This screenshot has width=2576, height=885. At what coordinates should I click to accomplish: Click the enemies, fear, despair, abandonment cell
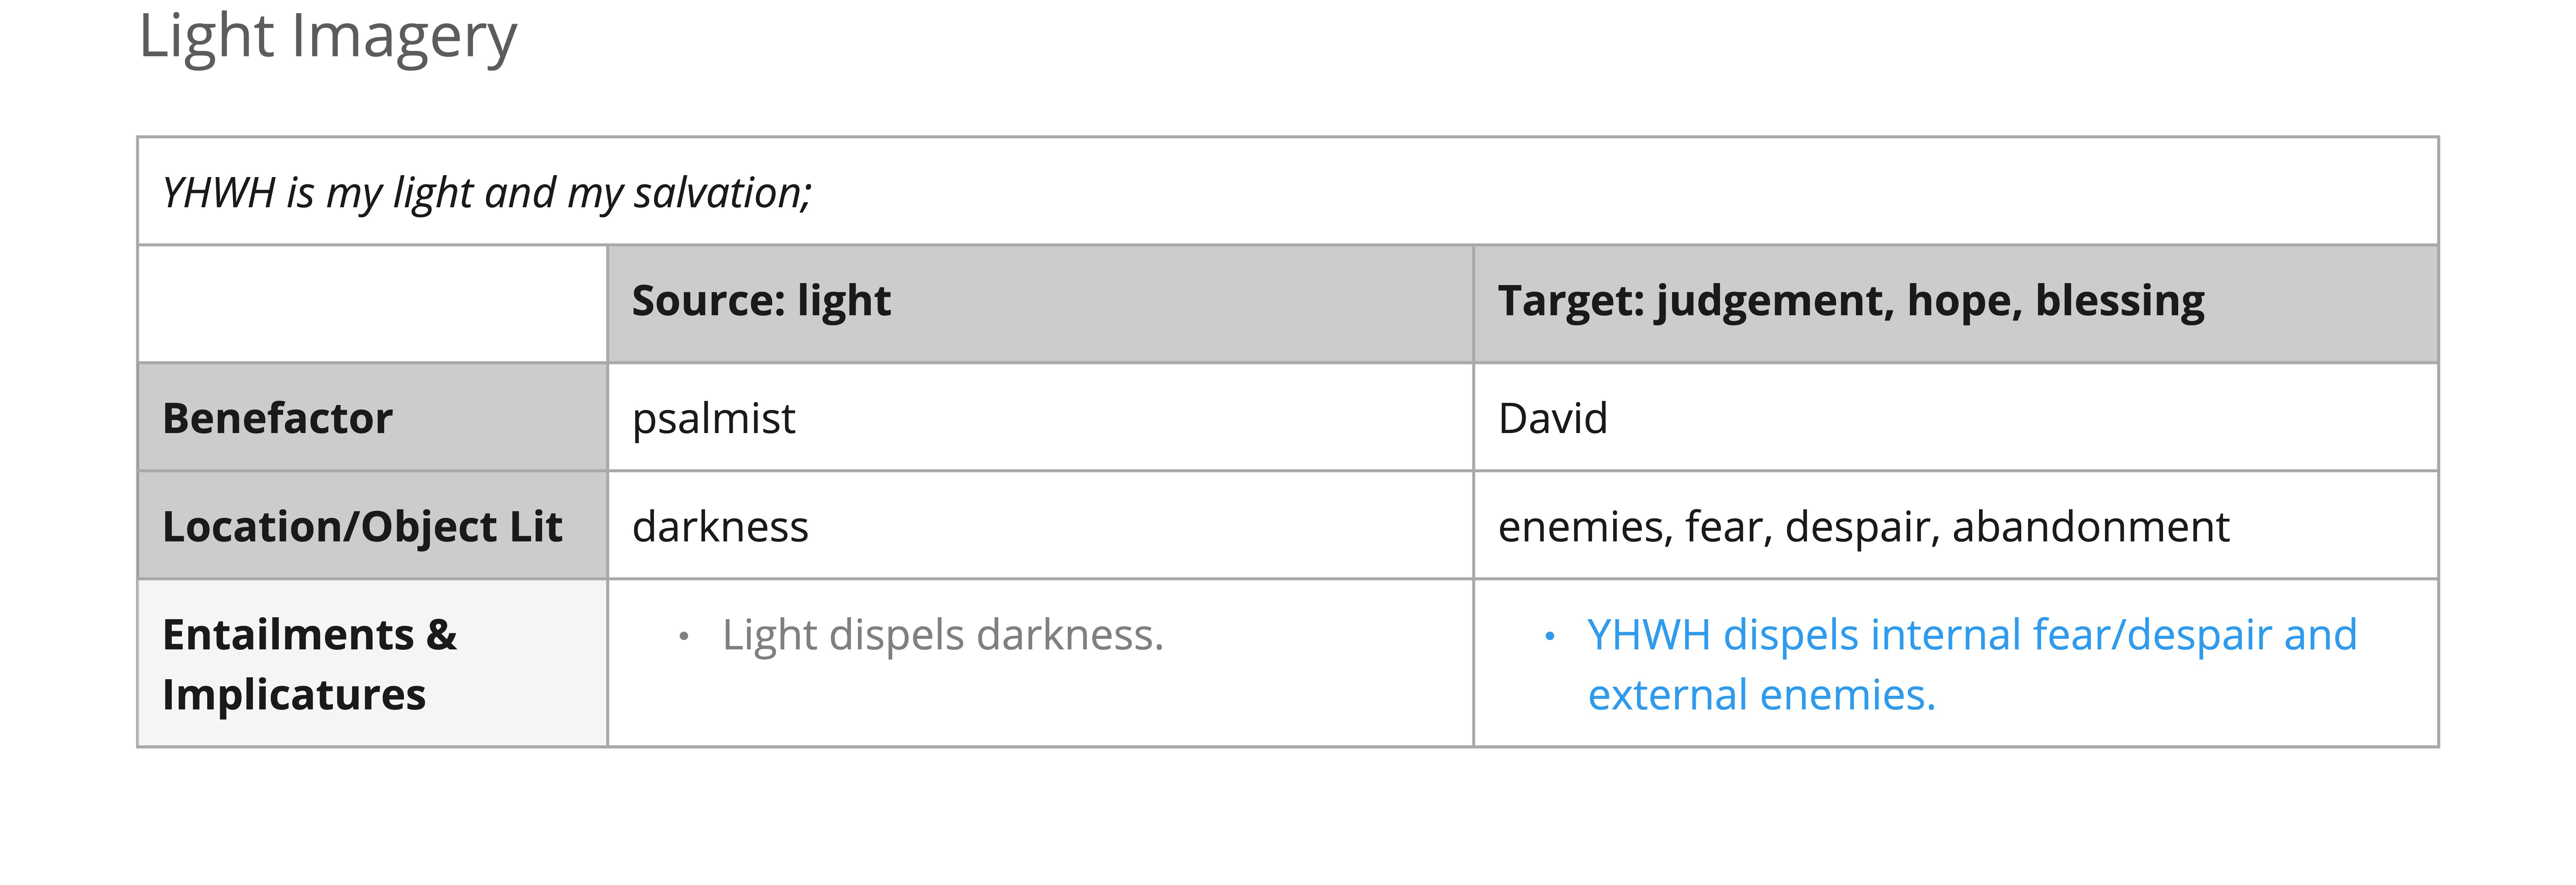pyautogui.click(x=1956, y=526)
